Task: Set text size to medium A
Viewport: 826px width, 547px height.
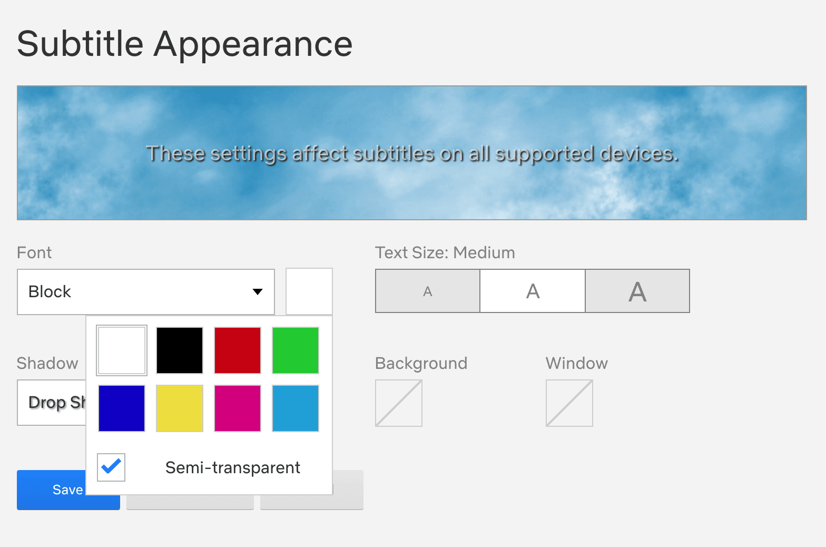Action: [x=533, y=291]
